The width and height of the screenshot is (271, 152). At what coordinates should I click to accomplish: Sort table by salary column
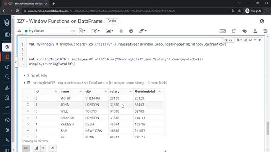click(130, 92)
